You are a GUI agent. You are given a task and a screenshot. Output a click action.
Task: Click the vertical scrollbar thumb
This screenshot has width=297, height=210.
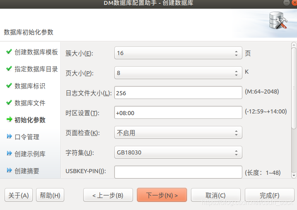coord(294,88)
